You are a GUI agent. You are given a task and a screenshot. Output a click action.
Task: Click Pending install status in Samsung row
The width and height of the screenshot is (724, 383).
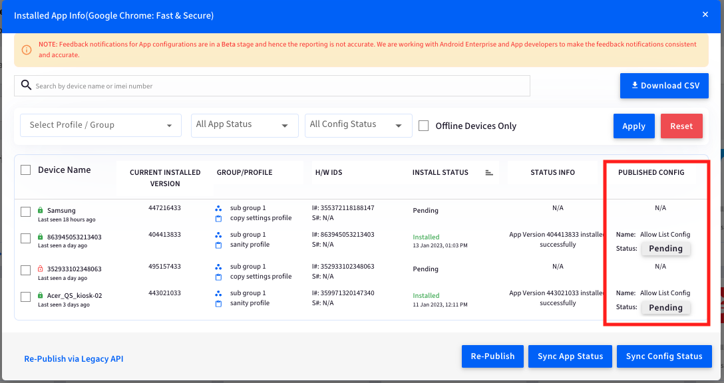click(426, 210)
